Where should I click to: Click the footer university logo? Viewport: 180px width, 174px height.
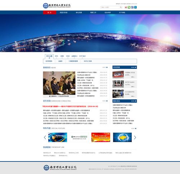[x=60, y=168]
